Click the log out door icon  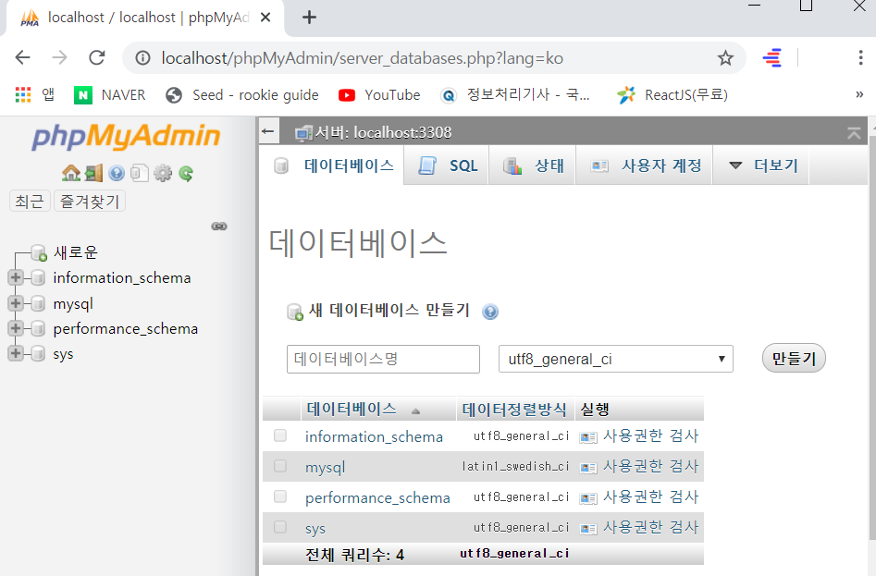click(x=93, y=174)
